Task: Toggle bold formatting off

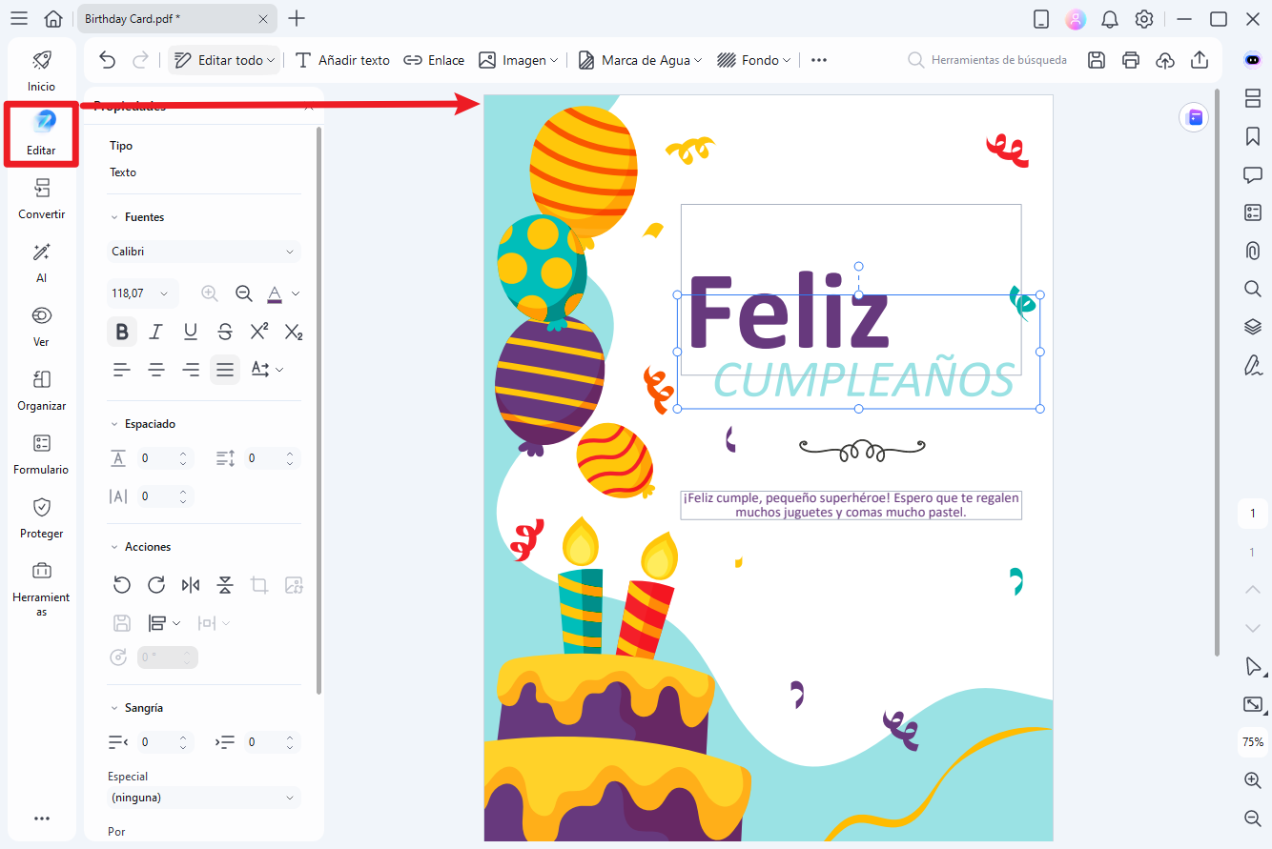Action: (122, 332)
